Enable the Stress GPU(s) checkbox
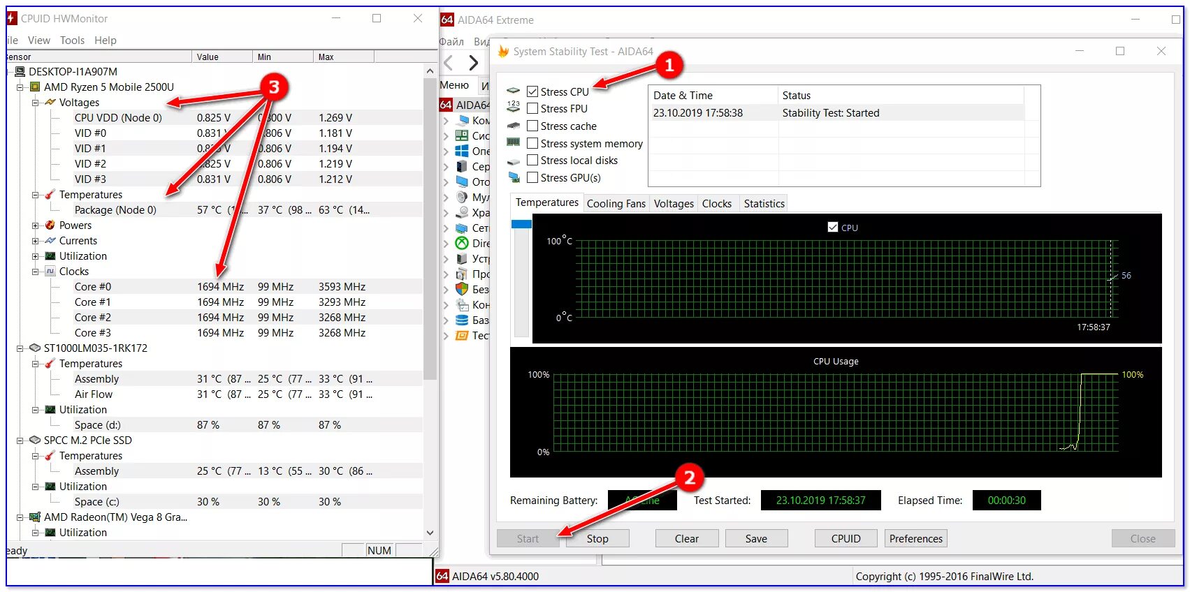Screen dimensions: 1190x592 pos(532,177)
